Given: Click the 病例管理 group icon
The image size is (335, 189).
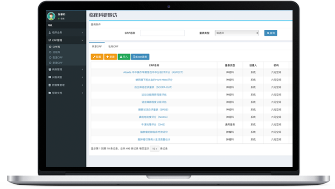Looking at the screenshot, I should pos(49,69).
